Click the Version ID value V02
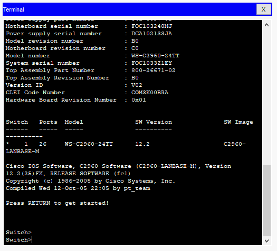The image size is (277, 251). click(x=137, y=85)
